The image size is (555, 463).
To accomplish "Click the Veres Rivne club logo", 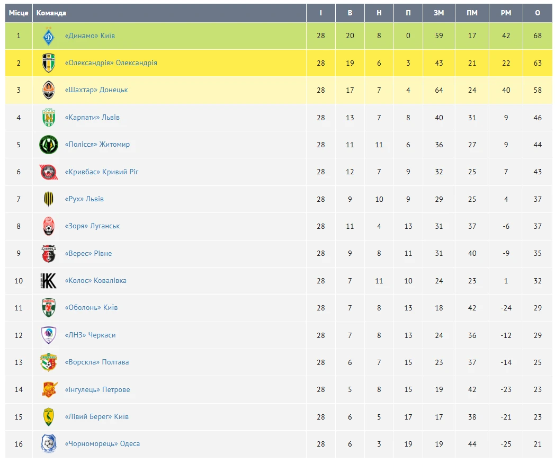I will click(x=49, y=253).
